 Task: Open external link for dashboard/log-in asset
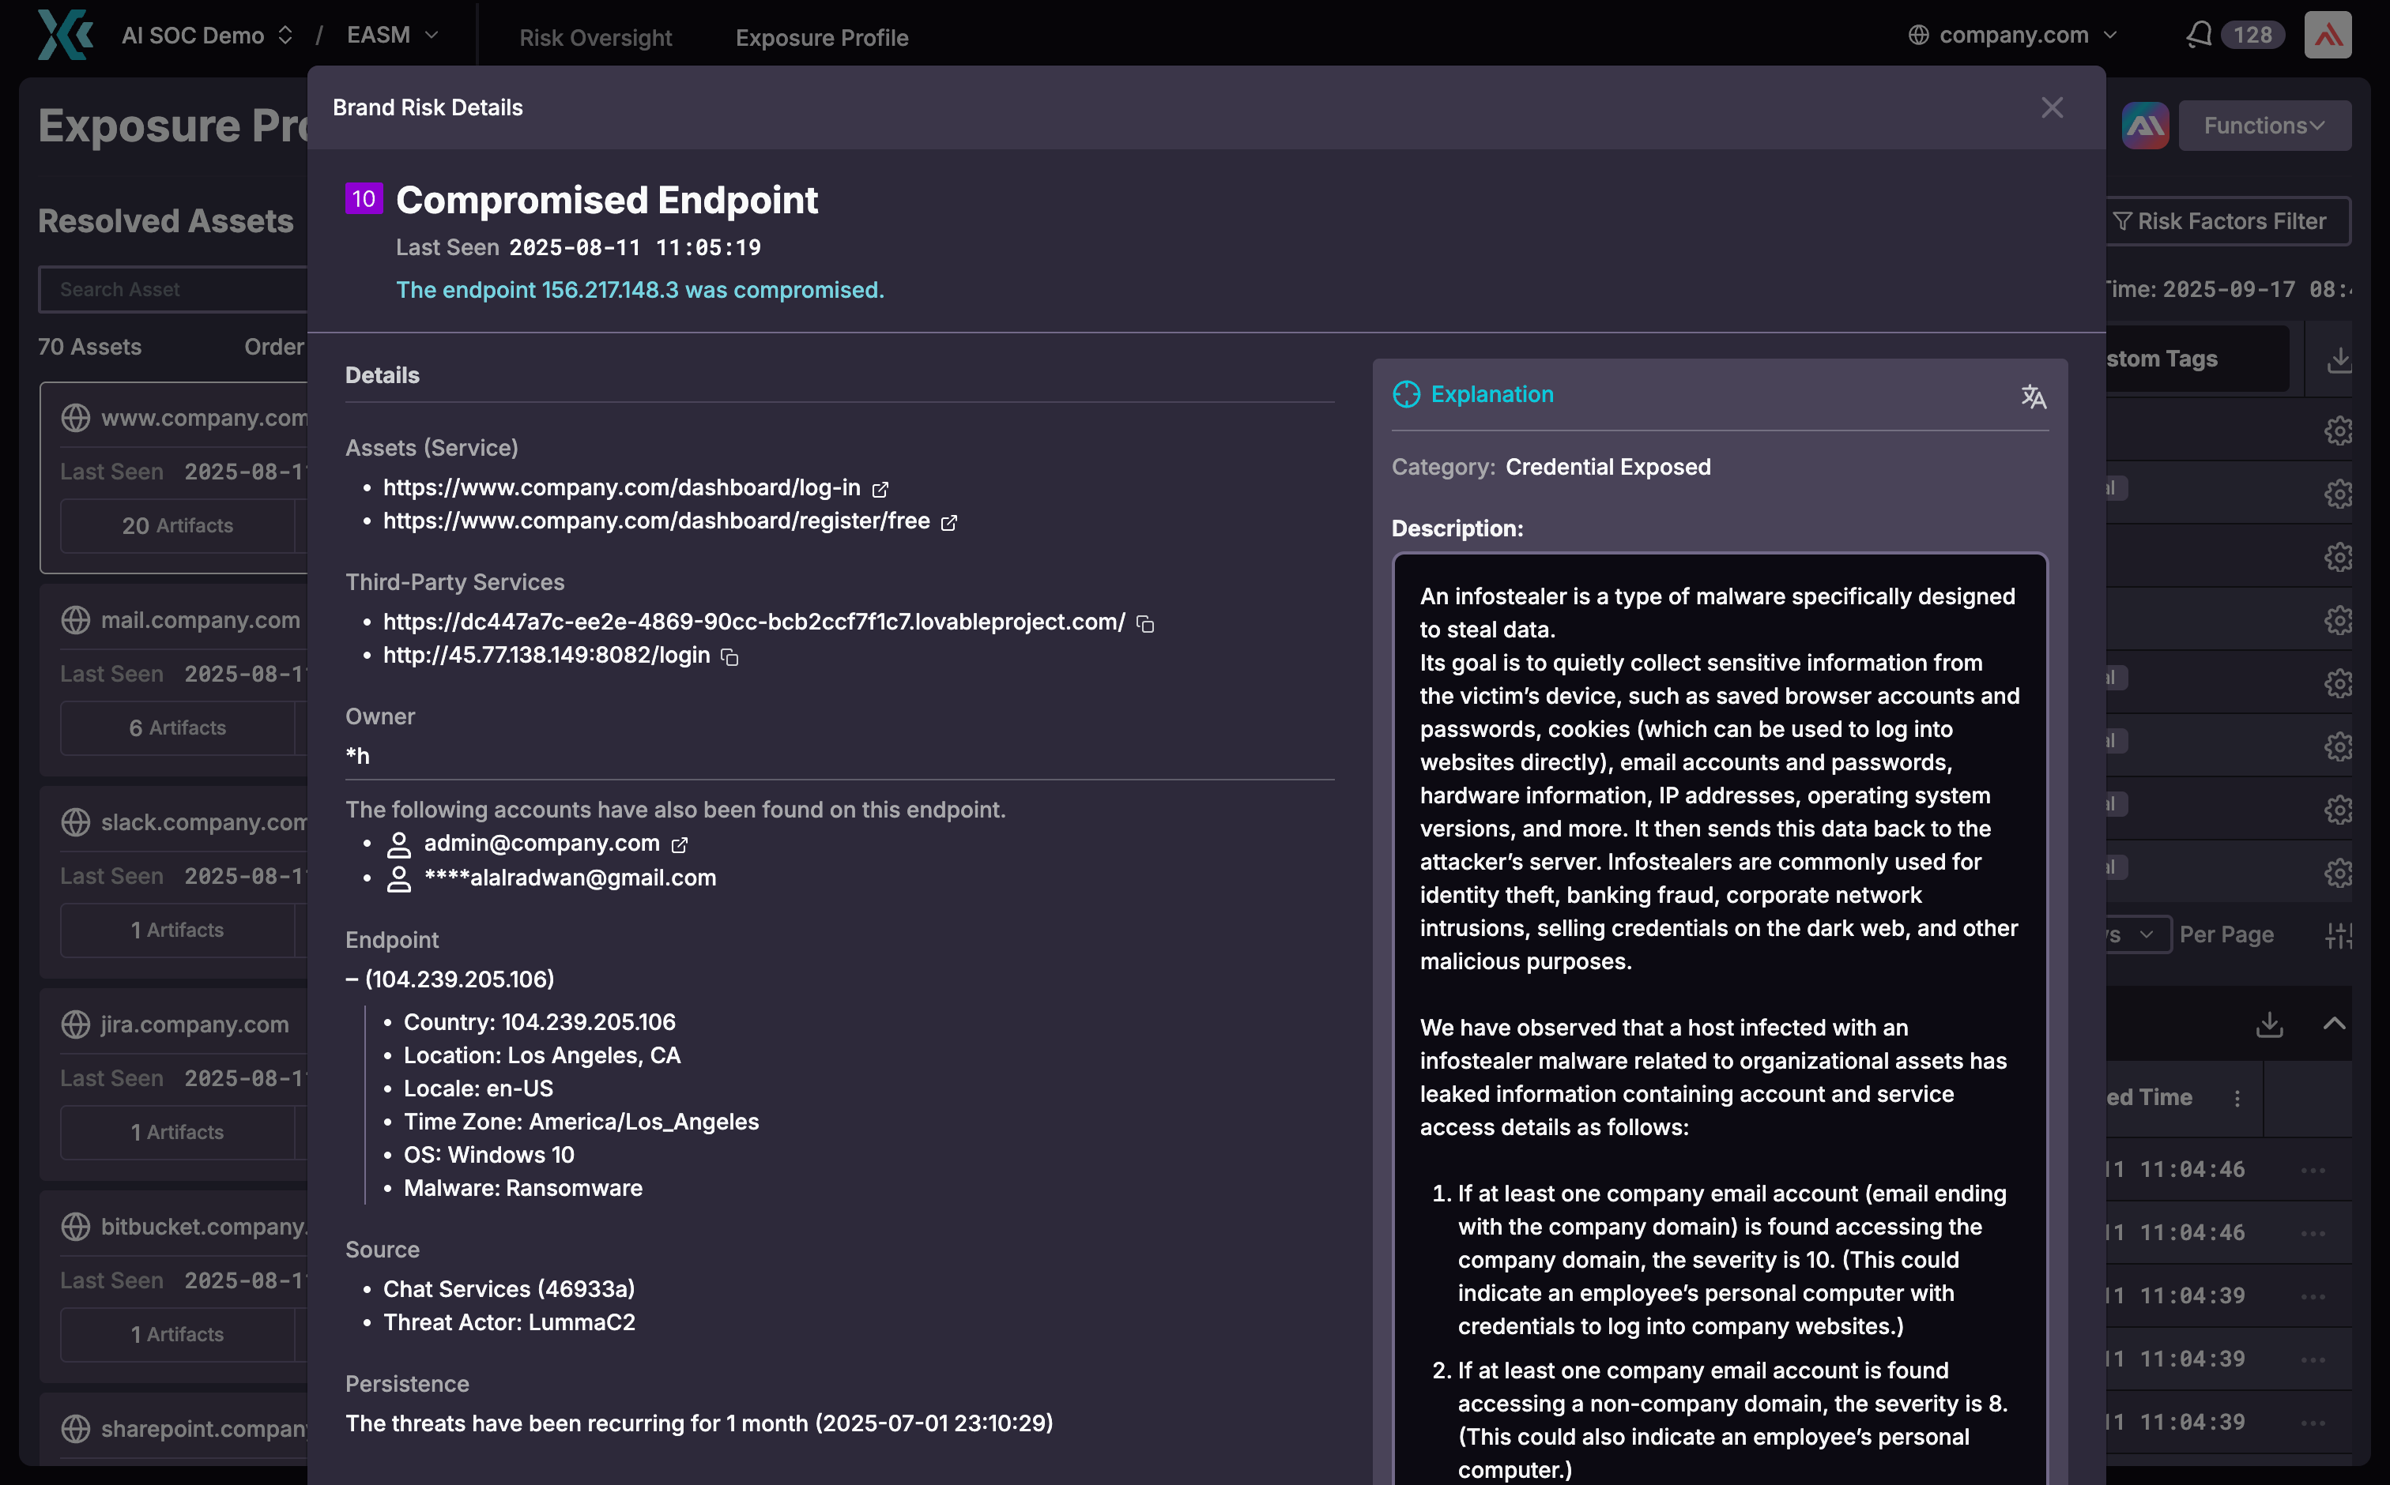881,488
